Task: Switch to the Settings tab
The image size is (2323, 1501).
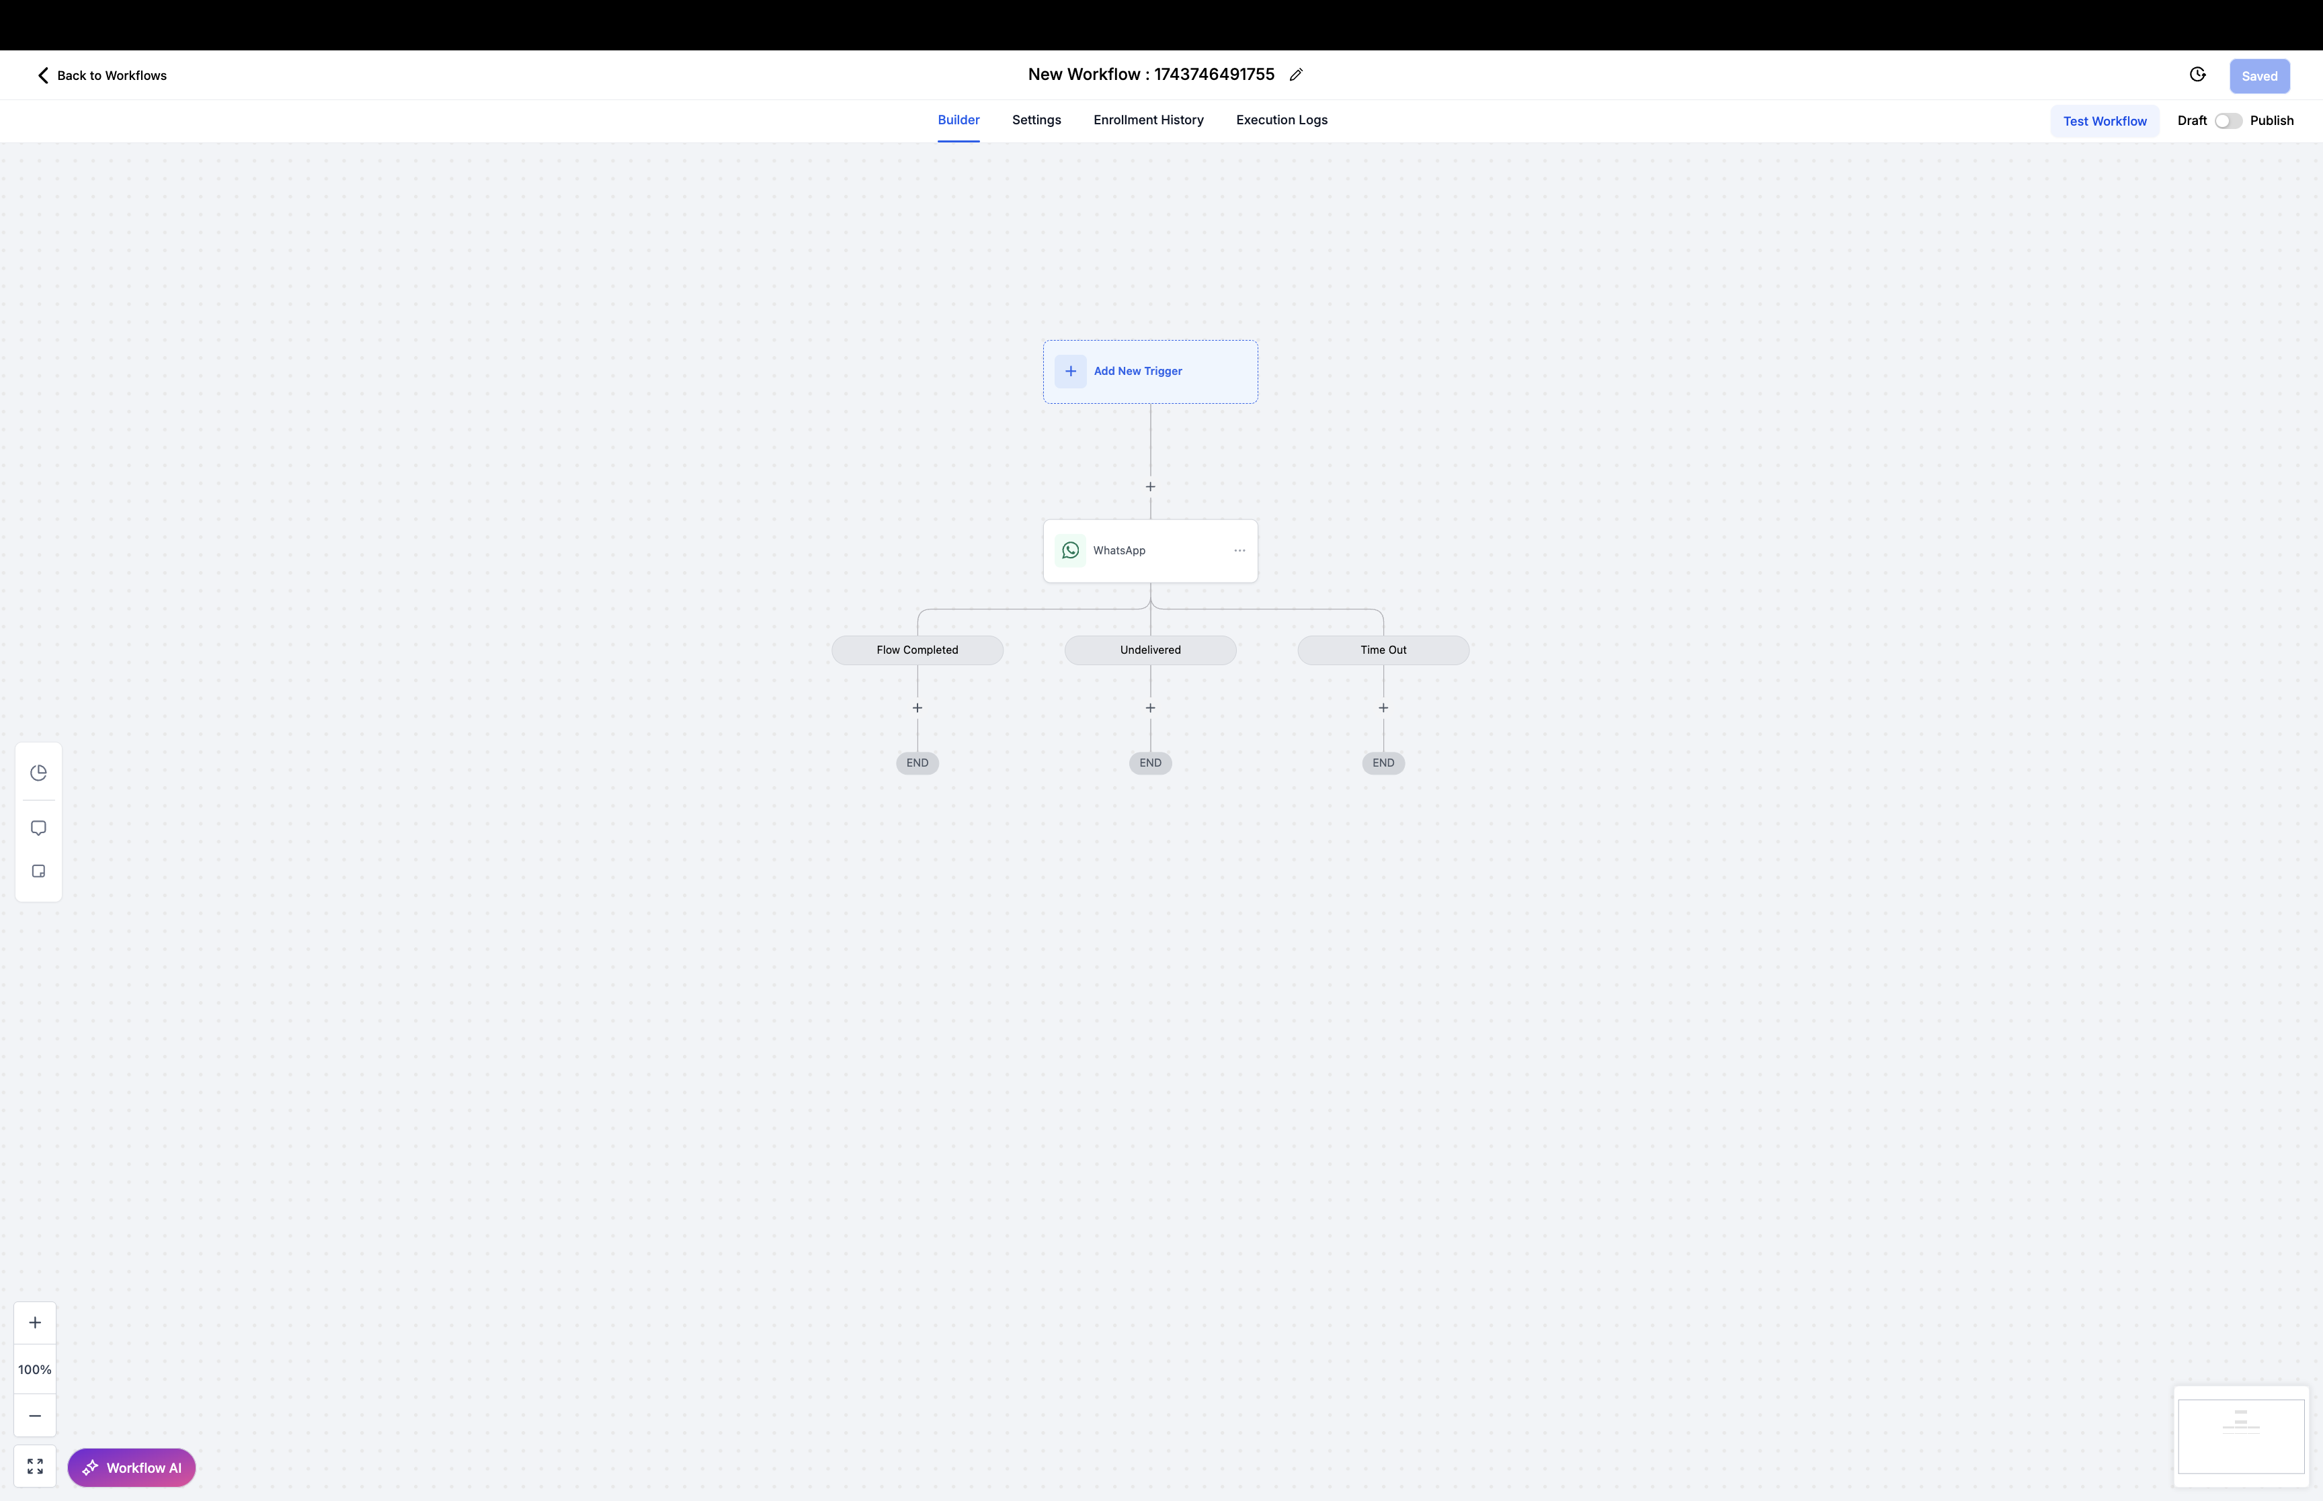Action: coord(1036,120)
